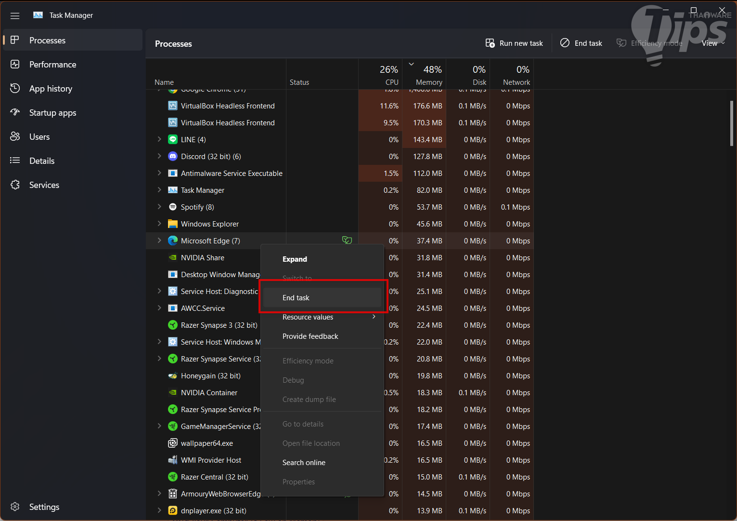737x521 pixels.
Task: Click the dnplayer.exe icon
Action: pyautogui.click(x=173, y=510)
